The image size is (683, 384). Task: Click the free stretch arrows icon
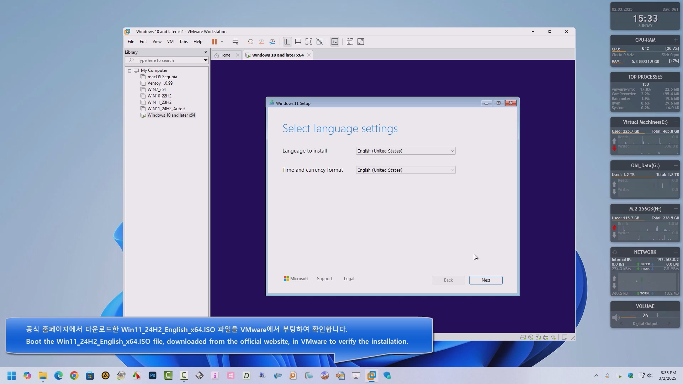click(361, 42)
